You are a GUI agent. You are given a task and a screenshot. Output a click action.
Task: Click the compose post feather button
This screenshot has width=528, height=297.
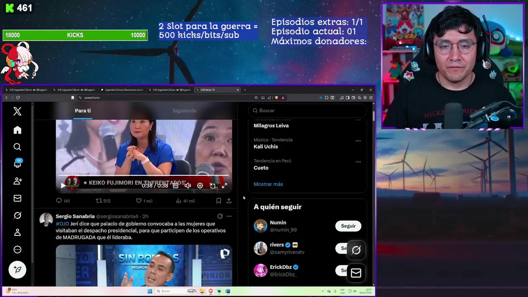[x=17, y=269]
